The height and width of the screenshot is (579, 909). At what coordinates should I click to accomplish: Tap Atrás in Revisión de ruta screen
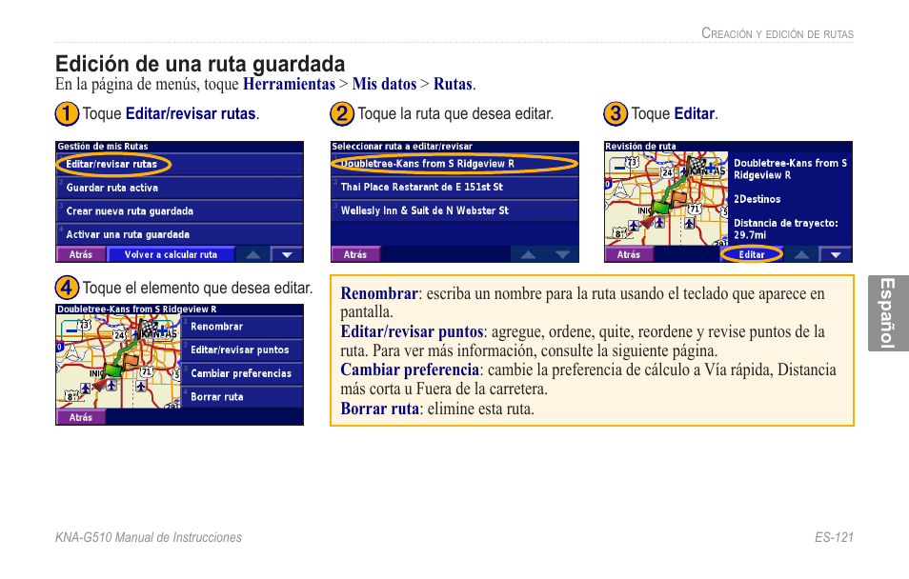click(629, 254)
